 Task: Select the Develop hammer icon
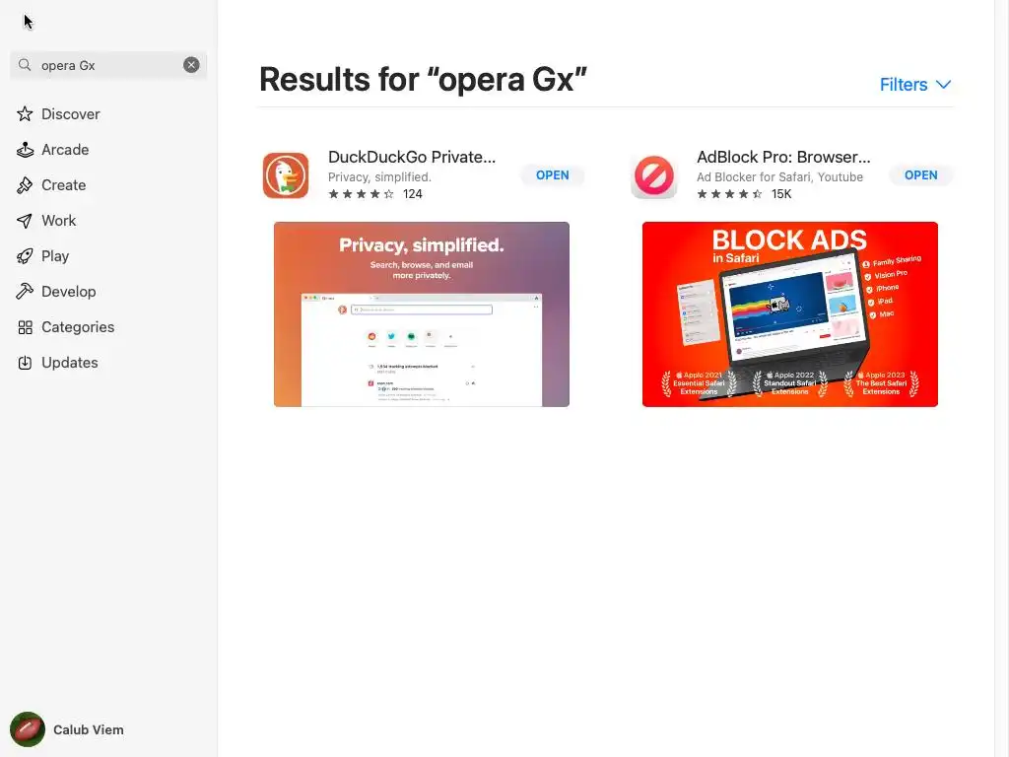pyautogui.click(x=25, y=292)
